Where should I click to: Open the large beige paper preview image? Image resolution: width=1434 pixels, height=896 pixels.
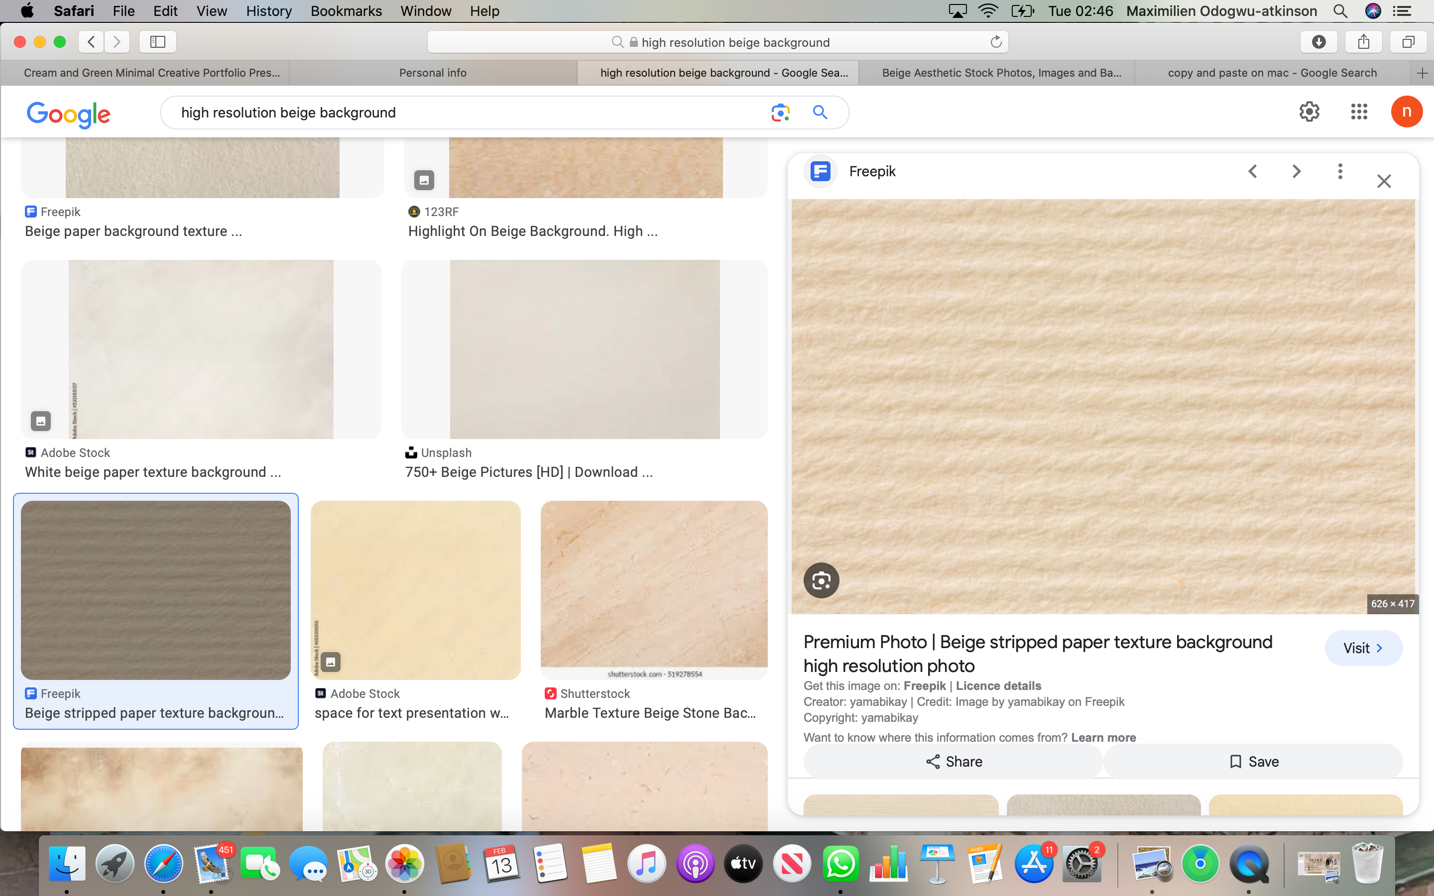[x=1103, y=407]
